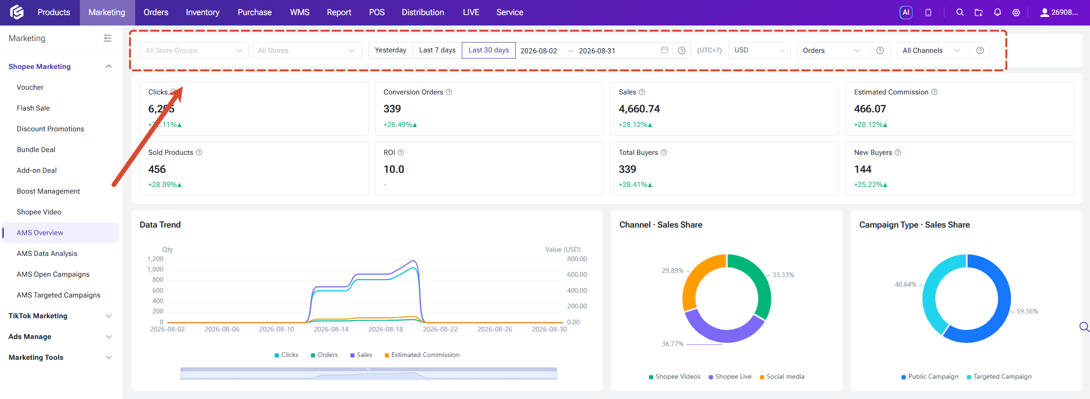The image size is (1090, 399).
Task: Open the All Channels dropdown
Action: coord(933,51)
